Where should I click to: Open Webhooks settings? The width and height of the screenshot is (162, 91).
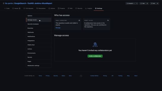coord(39,32)
